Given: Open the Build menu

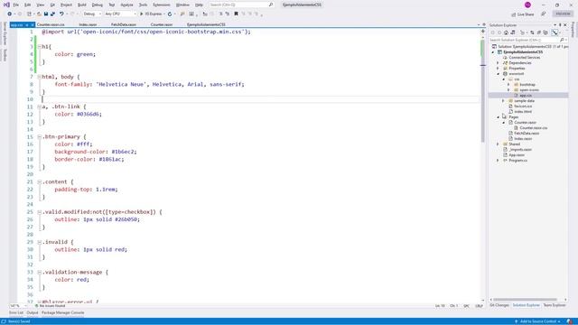Looking at the screenshot, I should click(82, 5).
